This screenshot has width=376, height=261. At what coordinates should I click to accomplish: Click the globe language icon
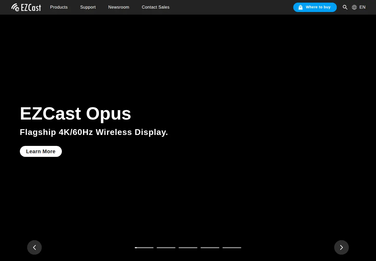click(354, 7)
